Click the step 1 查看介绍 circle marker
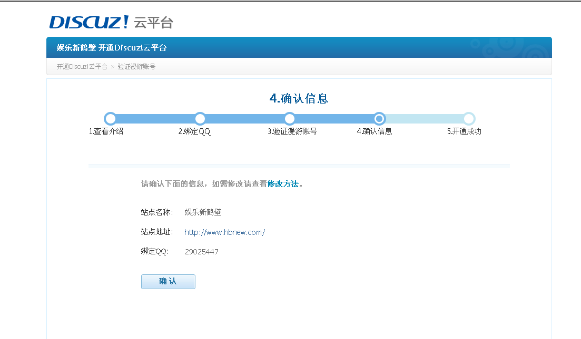Image resolution: width=581 pixels, height=339 pixels. pos(110,119)
